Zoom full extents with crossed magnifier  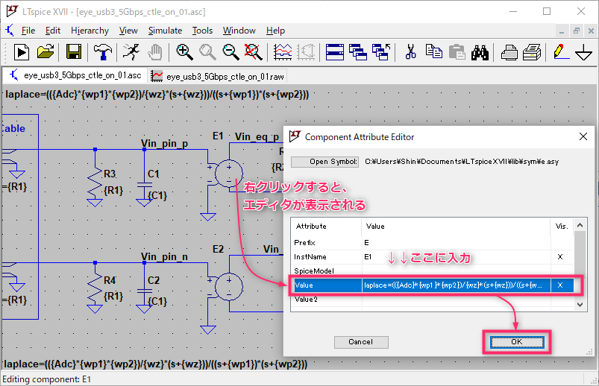[254, 52]
